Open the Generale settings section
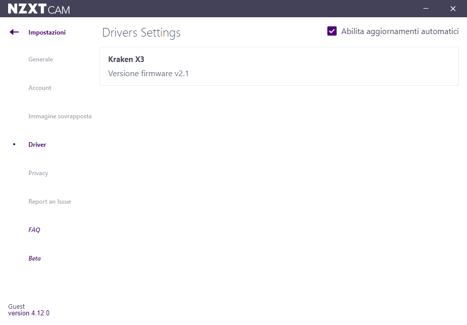 (41, 59)
